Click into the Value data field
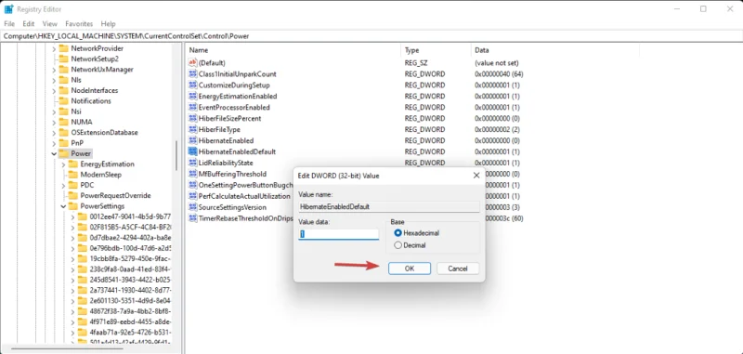 338,234
